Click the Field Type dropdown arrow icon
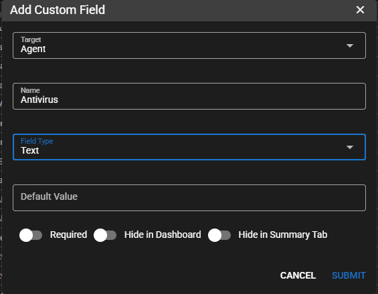 click(349, 147)
